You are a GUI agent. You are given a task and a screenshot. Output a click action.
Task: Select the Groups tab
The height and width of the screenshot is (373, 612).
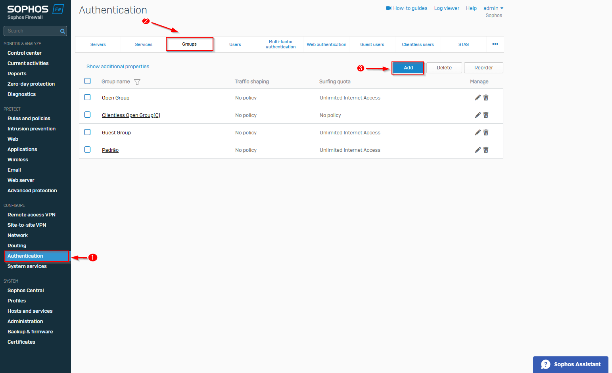coord(190,44)
